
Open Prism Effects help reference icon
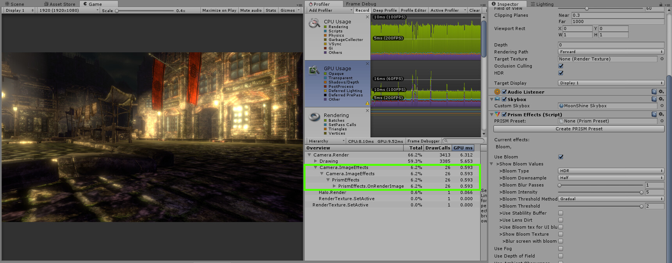pos(654,114)
